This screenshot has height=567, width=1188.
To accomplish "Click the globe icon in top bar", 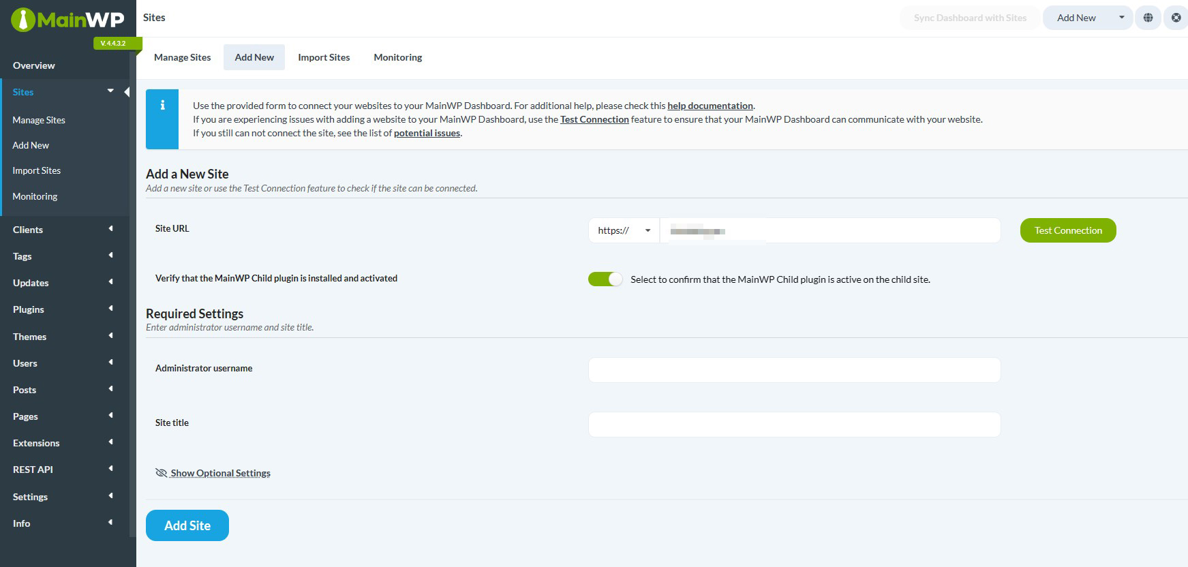I will tap(1148, 18).
